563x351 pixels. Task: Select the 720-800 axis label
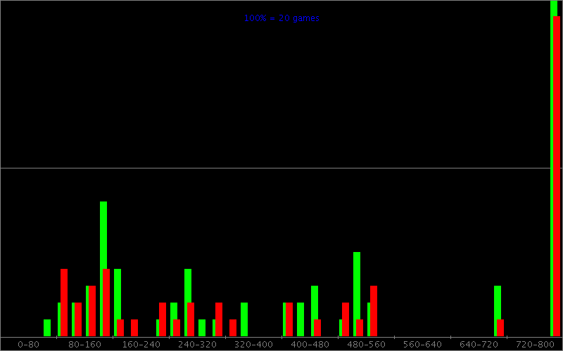[535, 345]
